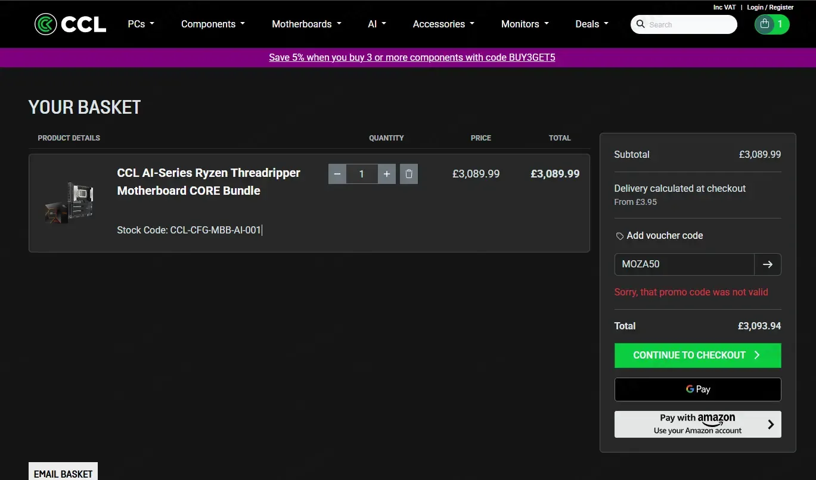Click the search magnifier icon
The width and height of the screenshot is (816, 480).
click(x=641, y=24)
